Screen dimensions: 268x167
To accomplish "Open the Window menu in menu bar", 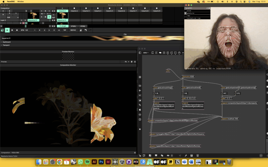I will click(20, 2).
